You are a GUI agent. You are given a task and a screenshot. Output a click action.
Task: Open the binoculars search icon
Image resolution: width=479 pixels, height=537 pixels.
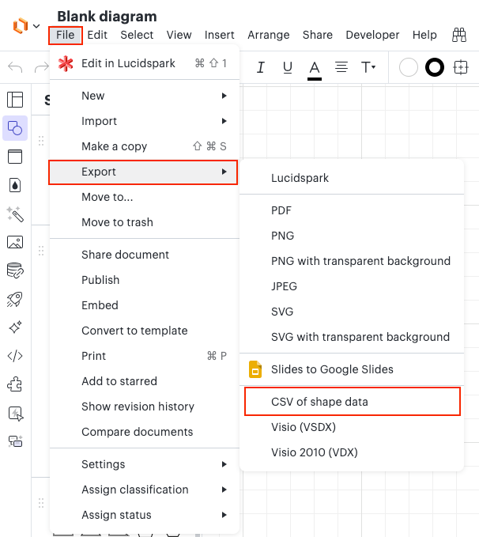click(x=459, y=35)
